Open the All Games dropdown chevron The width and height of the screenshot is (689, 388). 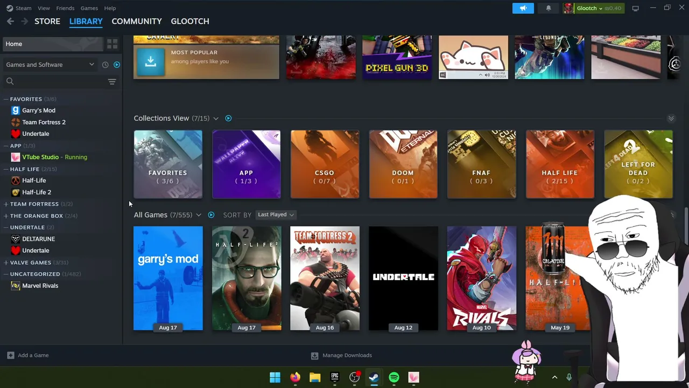(199, 215)
